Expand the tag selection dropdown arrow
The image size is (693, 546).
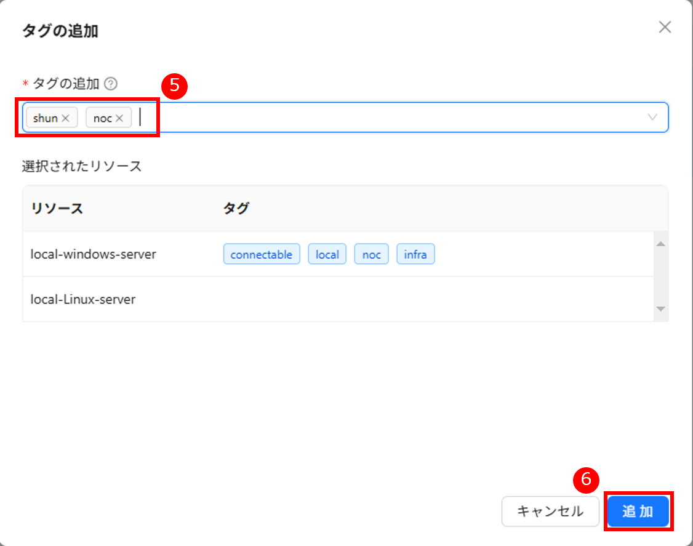pos(653,118)
